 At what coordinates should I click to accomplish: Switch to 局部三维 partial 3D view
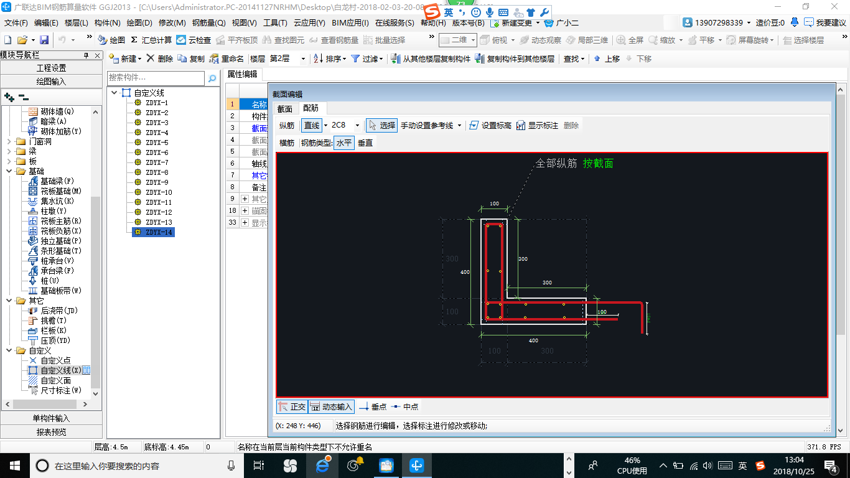tap(587, 40)
